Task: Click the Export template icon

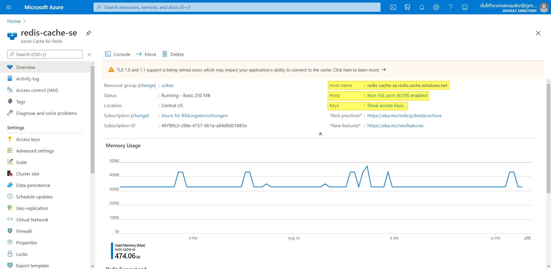Action: pos(10,265)
